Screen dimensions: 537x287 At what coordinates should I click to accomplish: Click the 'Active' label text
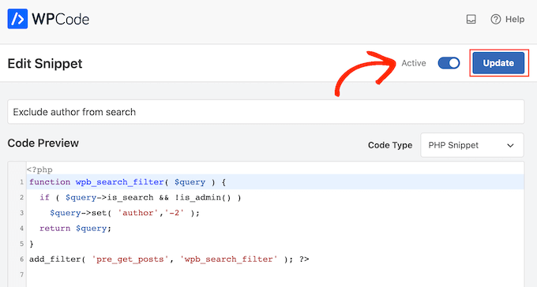click(414, 63)
